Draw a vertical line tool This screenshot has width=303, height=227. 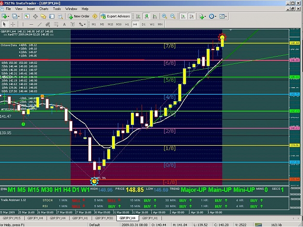coord(23,24)
